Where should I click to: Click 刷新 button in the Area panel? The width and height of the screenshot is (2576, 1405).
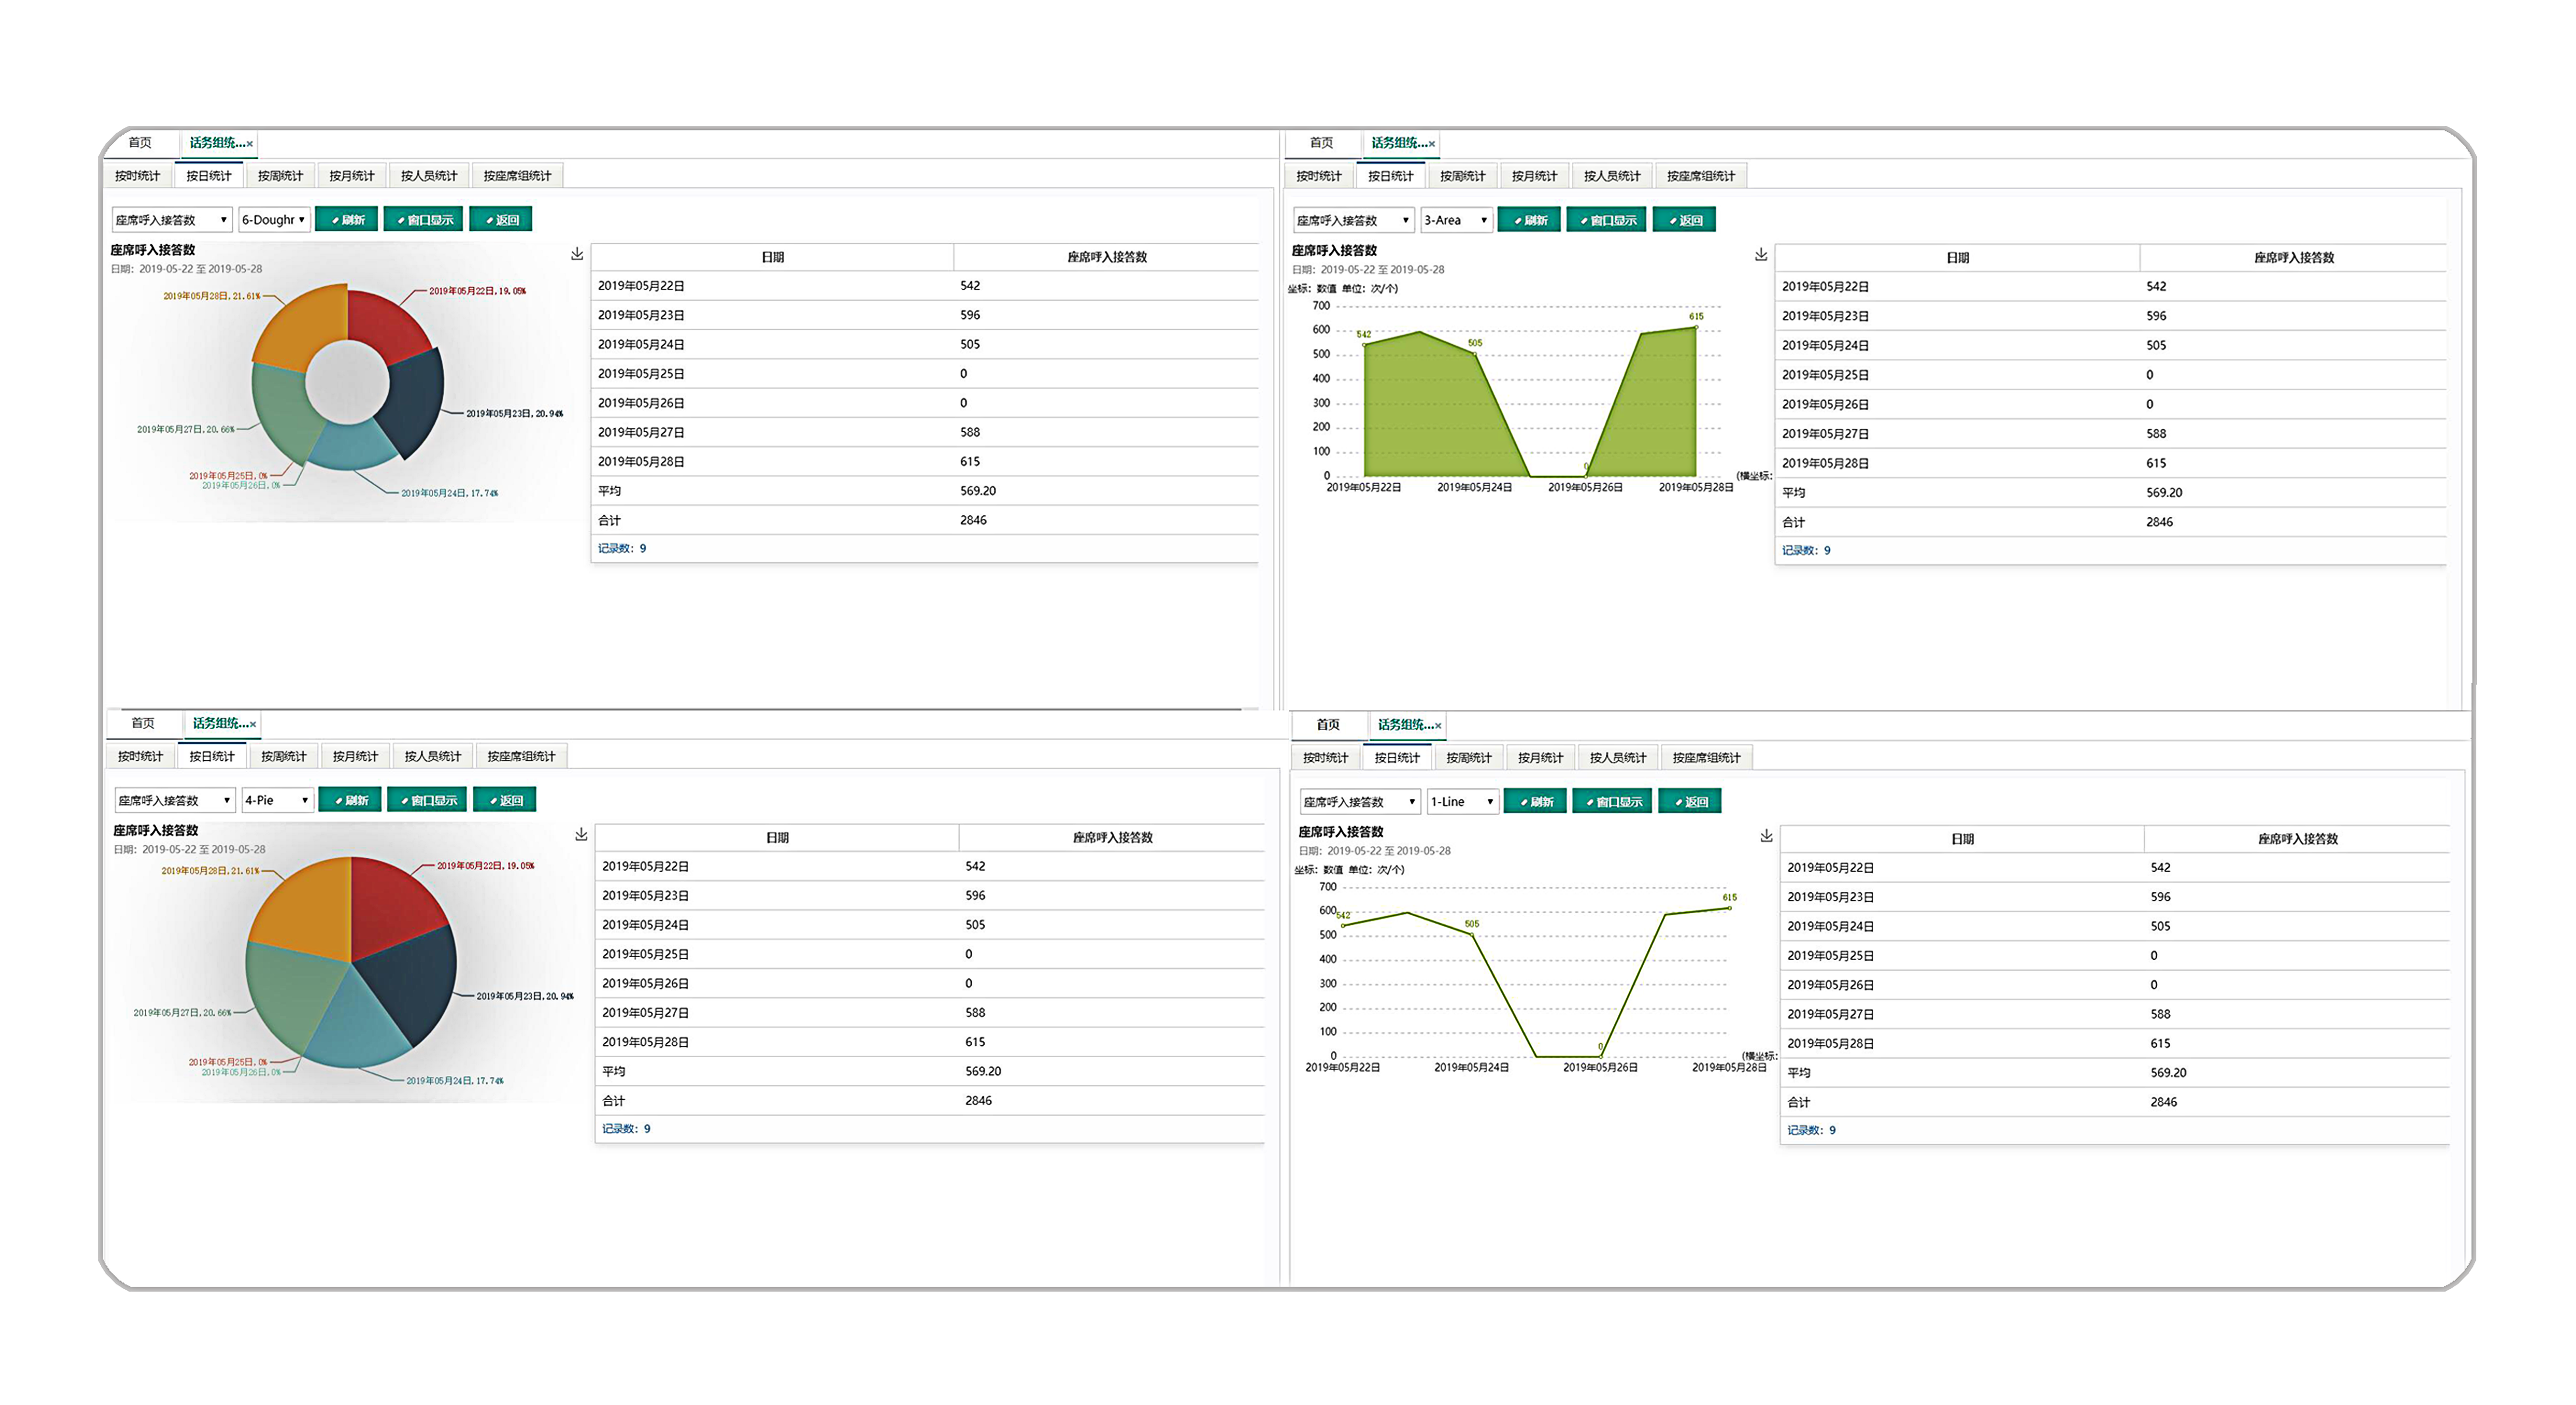click(1529, 220)
